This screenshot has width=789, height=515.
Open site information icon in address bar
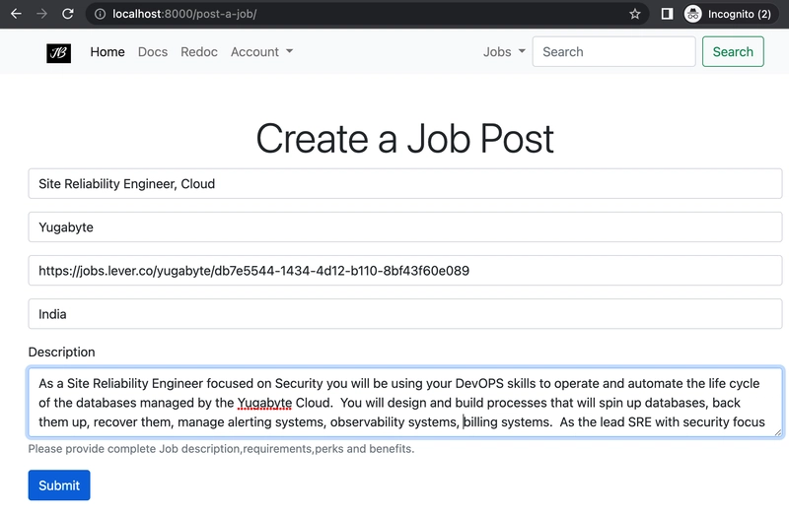click(100, 15)
